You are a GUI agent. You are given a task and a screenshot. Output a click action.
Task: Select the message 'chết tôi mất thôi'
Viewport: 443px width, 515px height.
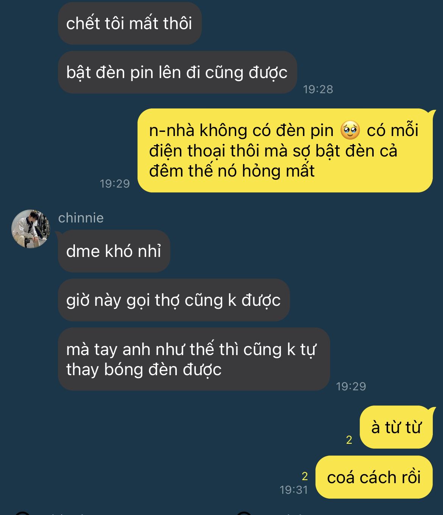coord(129,23)
